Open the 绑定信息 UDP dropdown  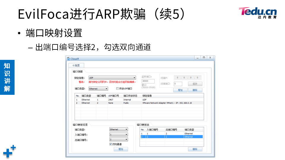coord(112,78)
